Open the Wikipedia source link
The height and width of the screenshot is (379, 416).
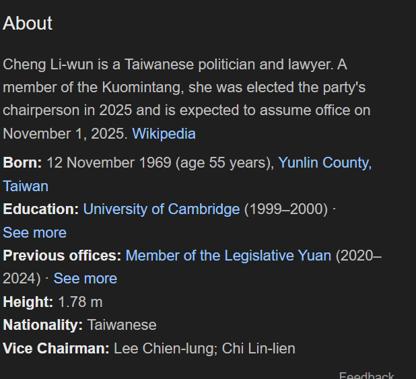click(164, 133)
